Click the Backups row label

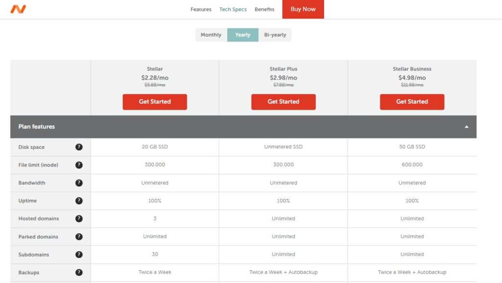tap(29, 272)
